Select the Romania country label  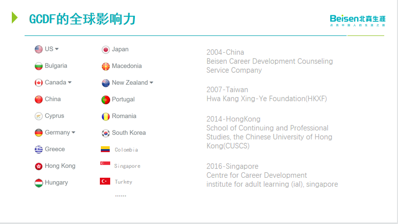click(x=124, y=116)
